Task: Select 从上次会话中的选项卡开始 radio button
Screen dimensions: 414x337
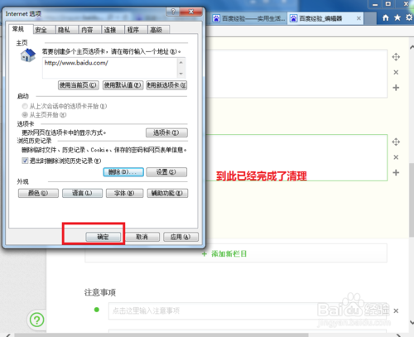Action: coord(25,106)
